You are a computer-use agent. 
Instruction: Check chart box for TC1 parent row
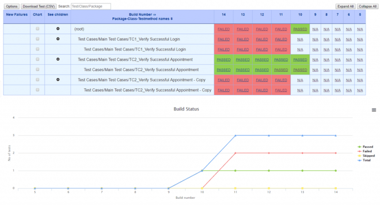coord(38,39)
